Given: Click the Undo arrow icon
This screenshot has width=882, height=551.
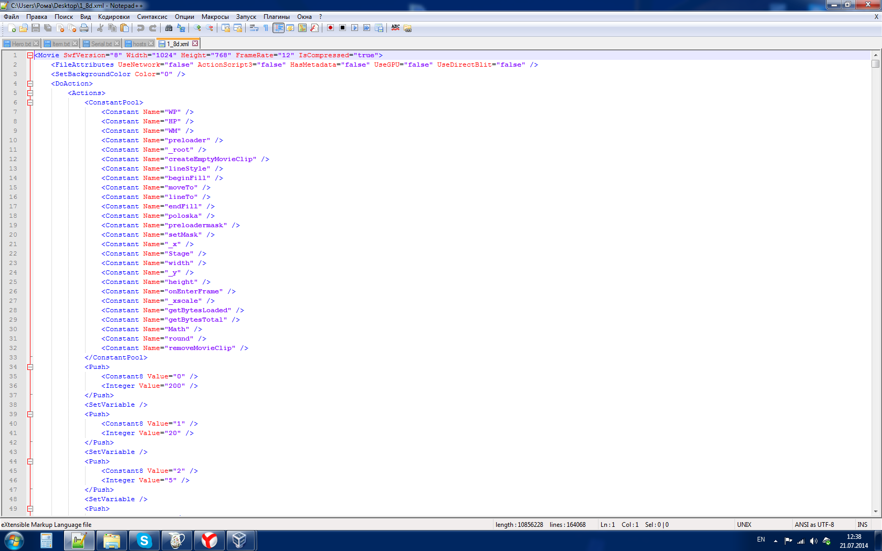Looking at the screenshot, I should pos(140,28).
